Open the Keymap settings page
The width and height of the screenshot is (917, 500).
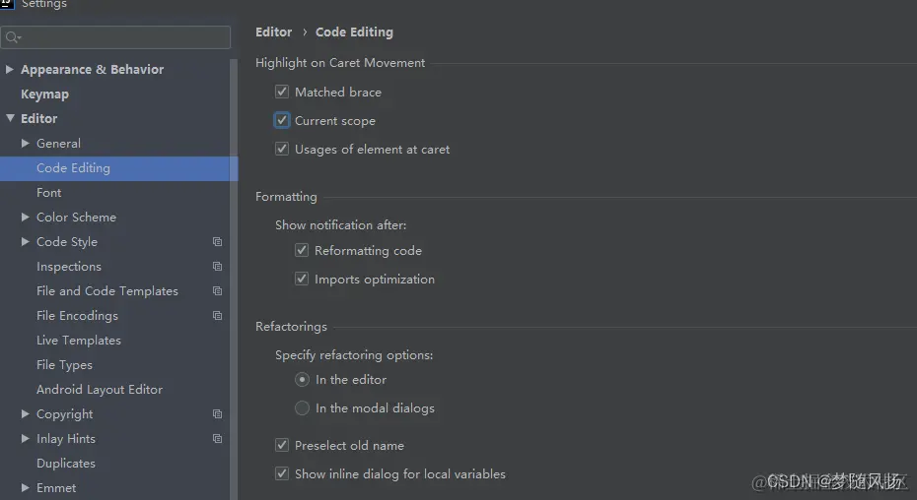45,94
